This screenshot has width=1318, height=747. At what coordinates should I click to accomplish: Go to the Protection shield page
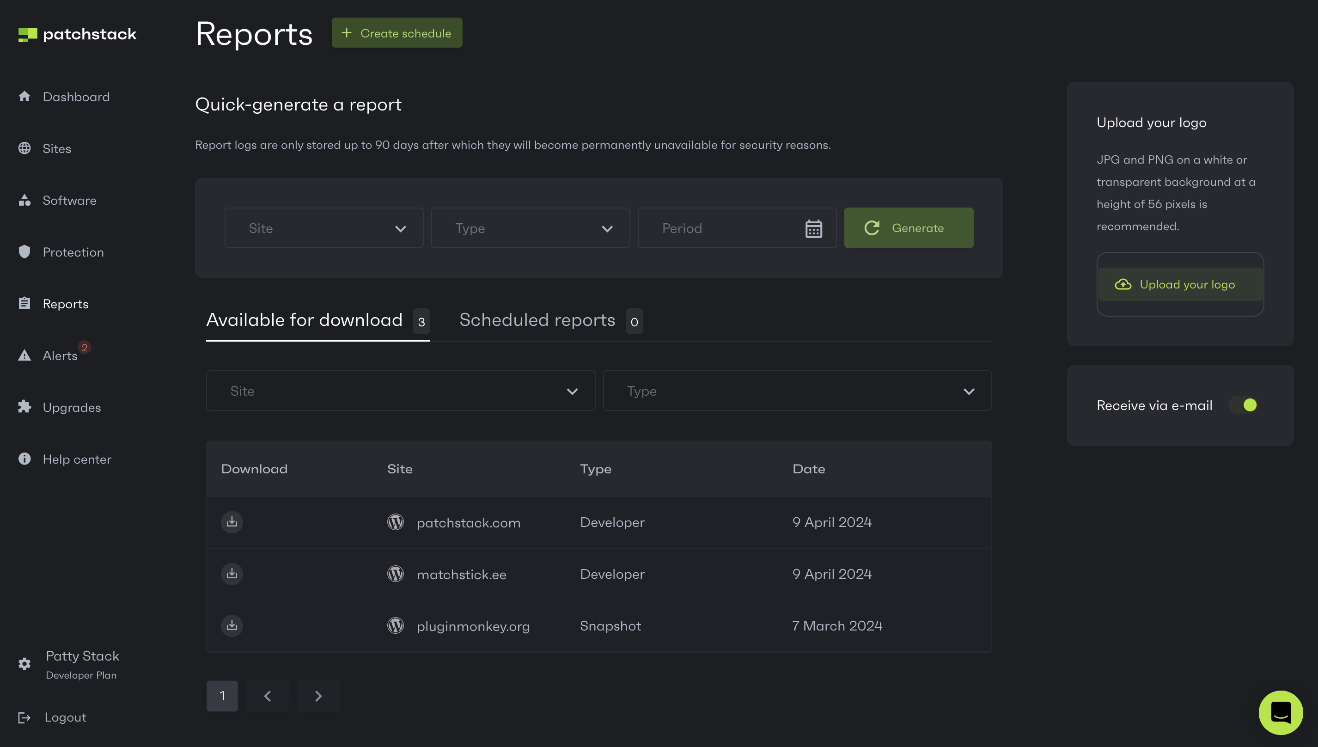pos(73,252)
